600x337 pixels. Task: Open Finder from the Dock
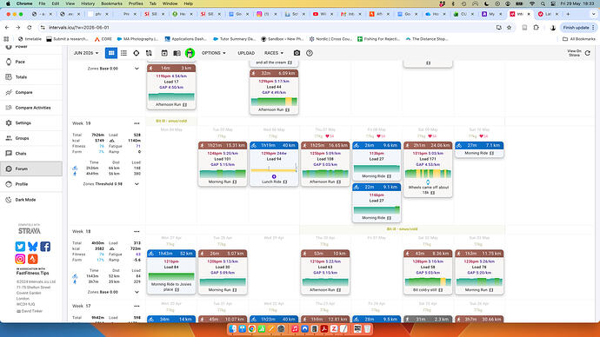click(233, 329)
